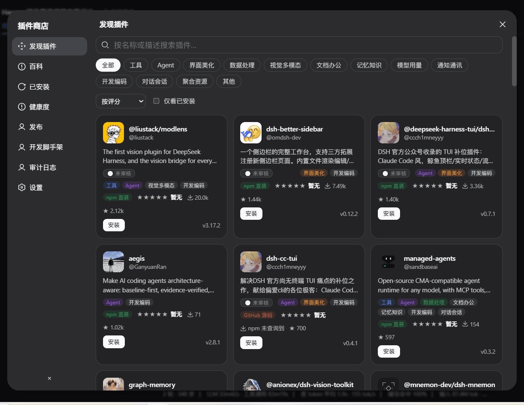
Task: Focus the plugin search input field
Action: [x=299, y=45]
